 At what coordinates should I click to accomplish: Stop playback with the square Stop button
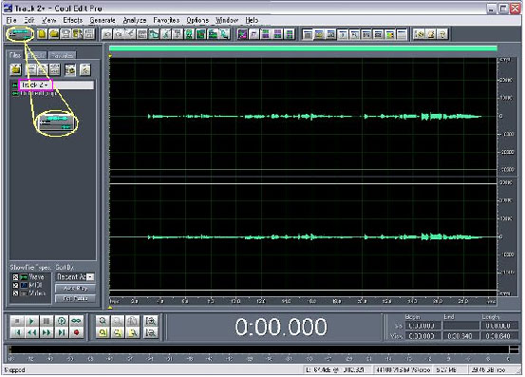click(17, 321)
